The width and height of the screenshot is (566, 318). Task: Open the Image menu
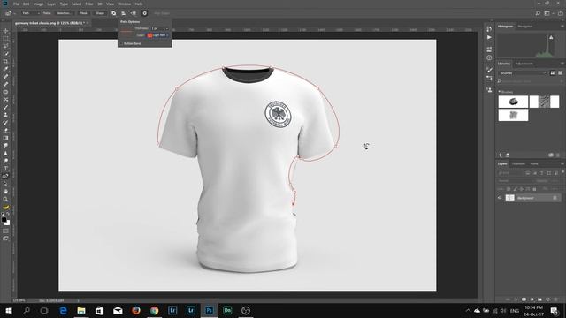click(x=38, y=4)
